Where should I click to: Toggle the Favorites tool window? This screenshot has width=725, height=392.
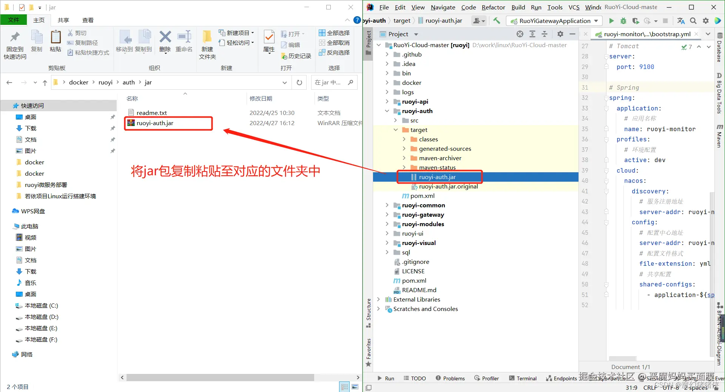pos(369,353)
